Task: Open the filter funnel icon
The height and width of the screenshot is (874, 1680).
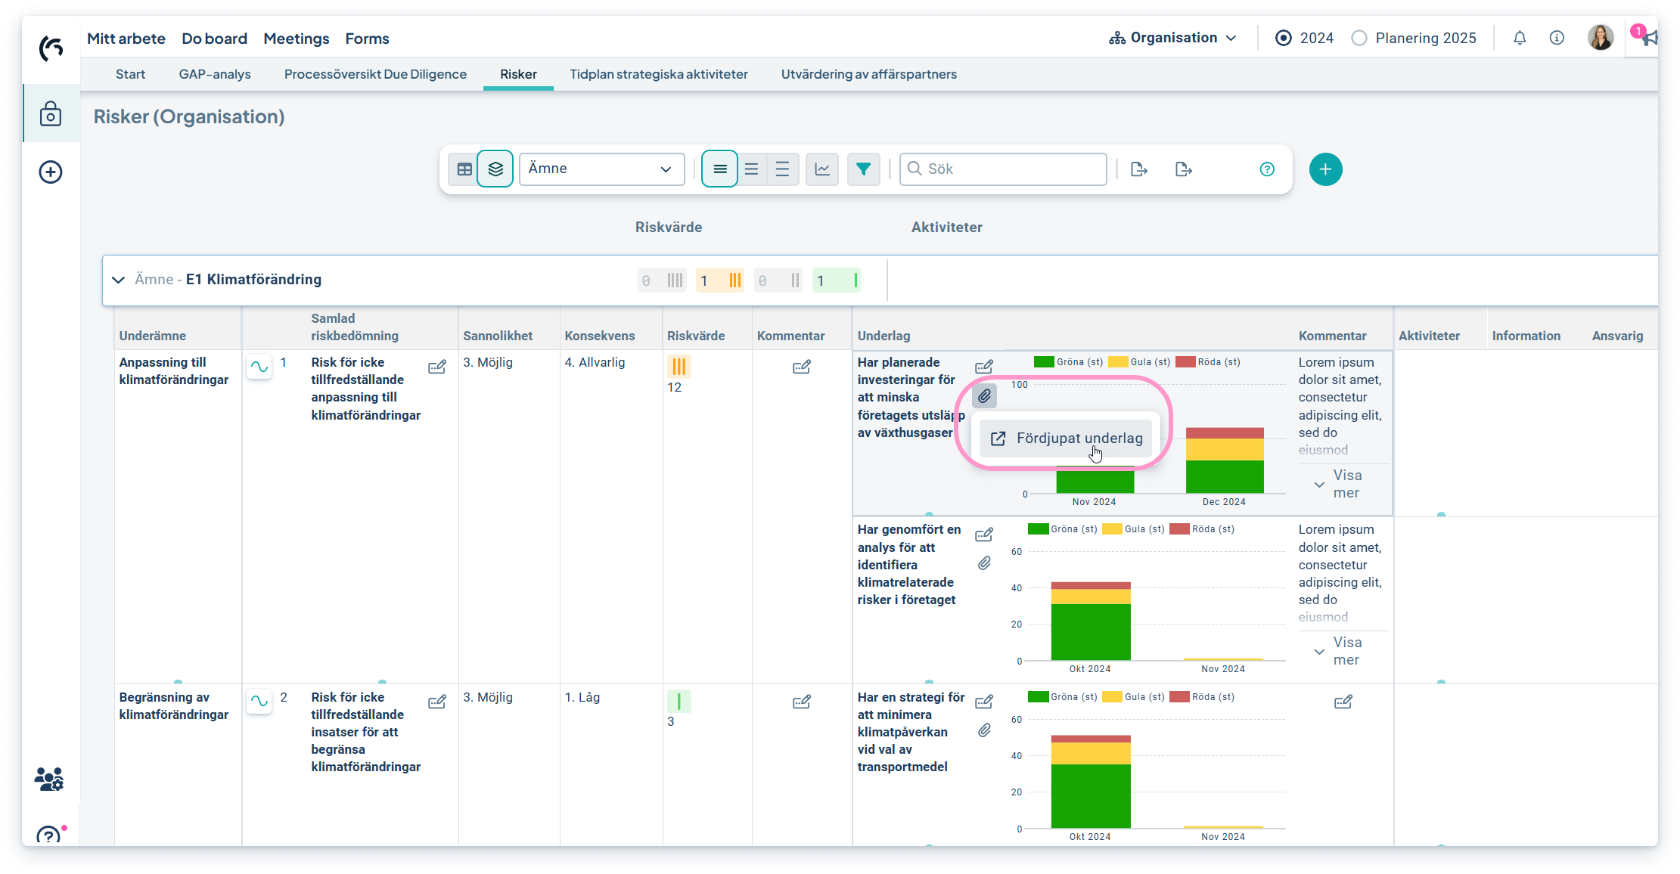Action: coord(864,169)
